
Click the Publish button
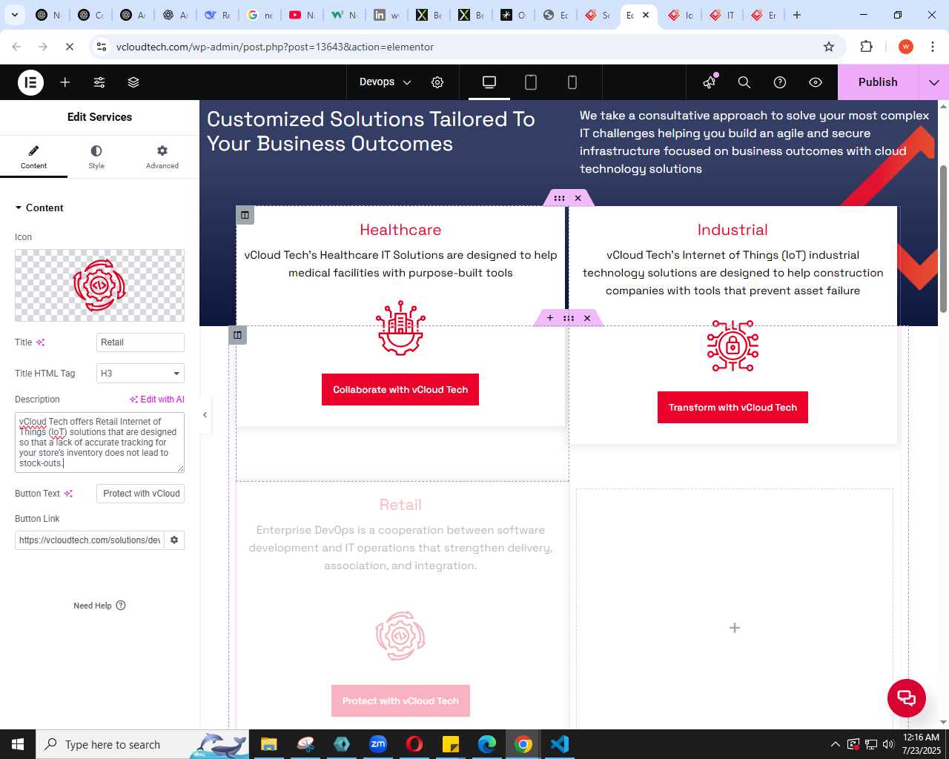point(878,82)
